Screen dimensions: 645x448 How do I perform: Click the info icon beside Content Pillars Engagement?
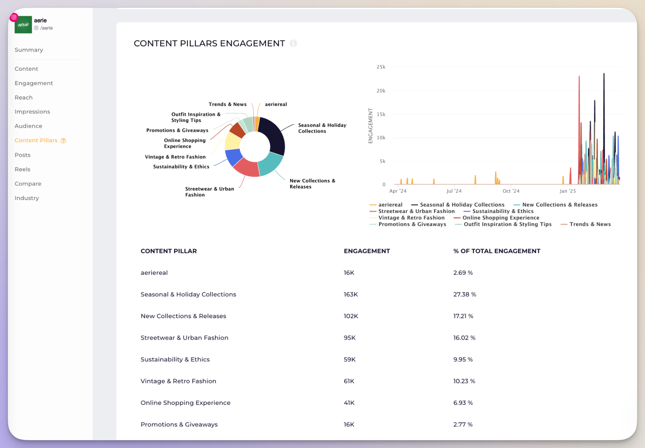(293, 43)
